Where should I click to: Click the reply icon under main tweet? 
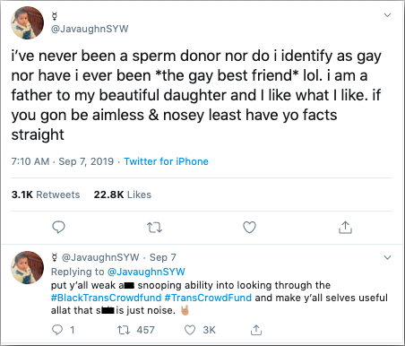tap(58, 228)
